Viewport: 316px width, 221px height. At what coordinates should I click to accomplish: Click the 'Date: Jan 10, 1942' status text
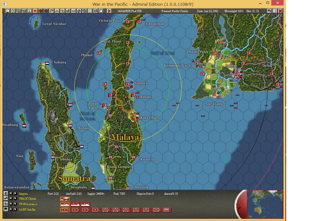click(208, 11)
